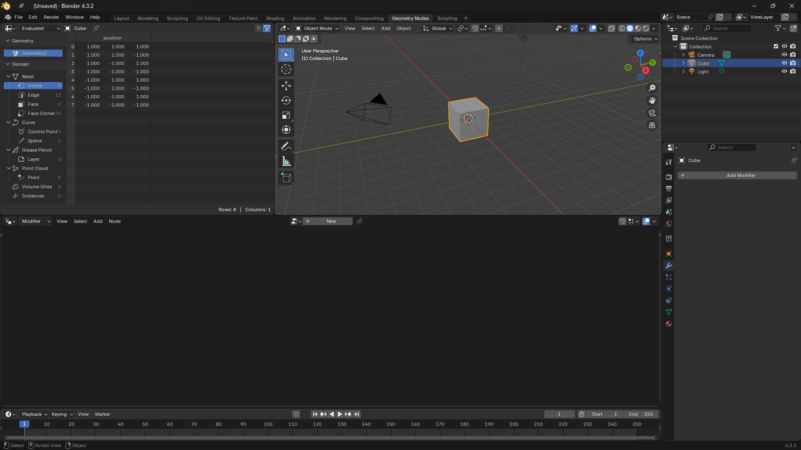Select the Move tool in the viewport toolbar
801x450 pixels.
(286, 86)
